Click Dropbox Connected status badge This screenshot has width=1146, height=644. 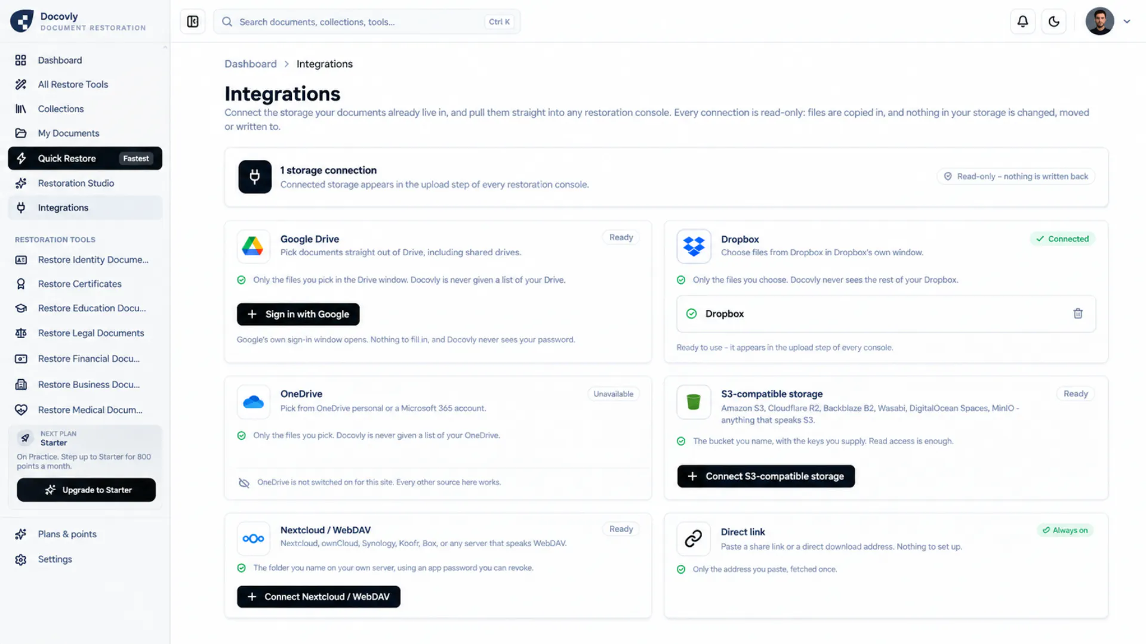pos(1062,239)
